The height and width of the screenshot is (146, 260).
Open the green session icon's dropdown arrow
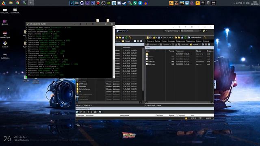[206, 31]
